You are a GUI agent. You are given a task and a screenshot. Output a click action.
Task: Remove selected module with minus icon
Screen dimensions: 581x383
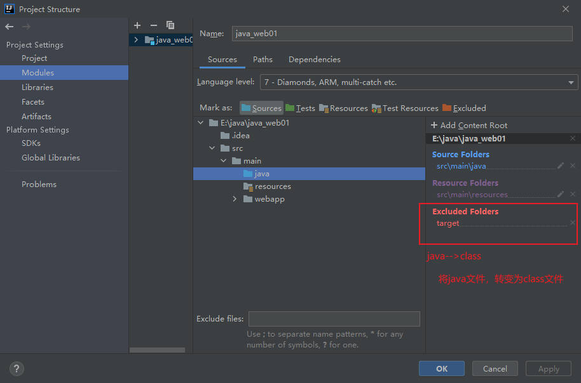pos(154,25)
